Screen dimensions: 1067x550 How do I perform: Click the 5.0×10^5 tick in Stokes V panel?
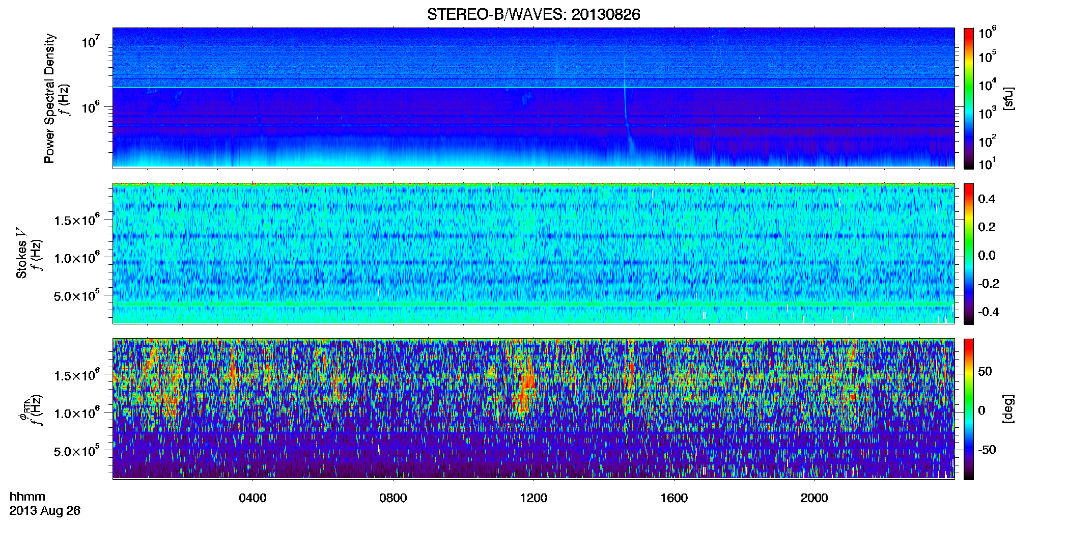click(x=77, y=295)
